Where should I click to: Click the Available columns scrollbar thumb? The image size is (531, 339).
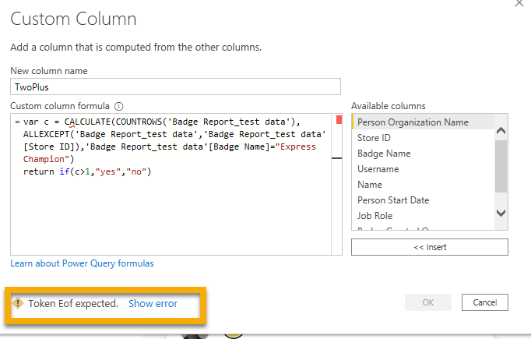[501, 166]
